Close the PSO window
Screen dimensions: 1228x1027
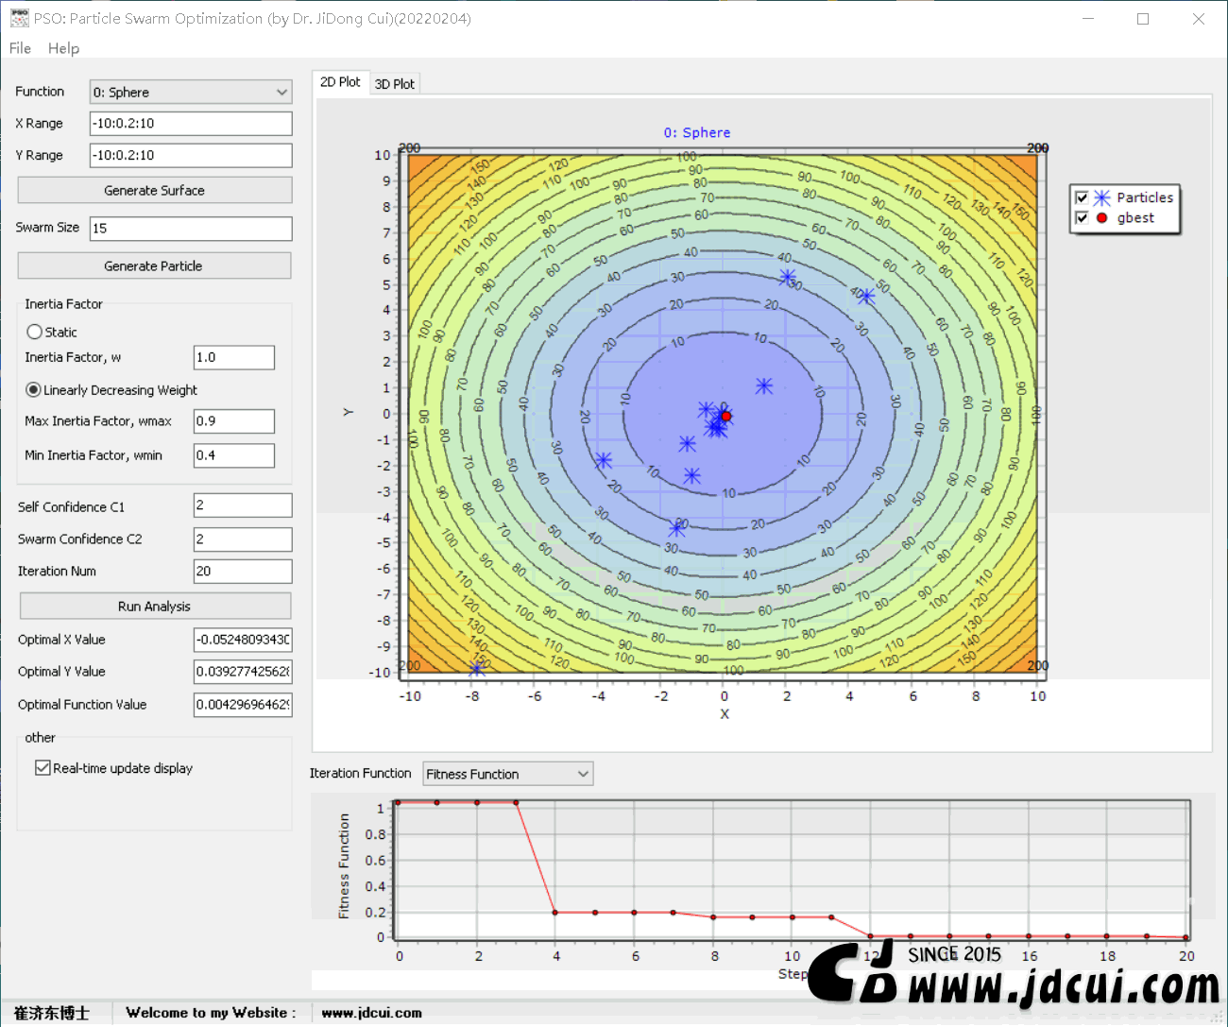point(1198,19)
